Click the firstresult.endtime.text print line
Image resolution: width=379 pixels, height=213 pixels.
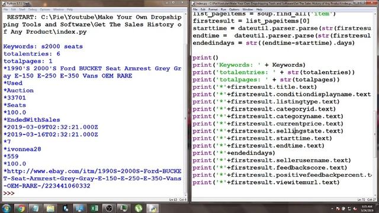pyautogui.click(x=259, y=146)
